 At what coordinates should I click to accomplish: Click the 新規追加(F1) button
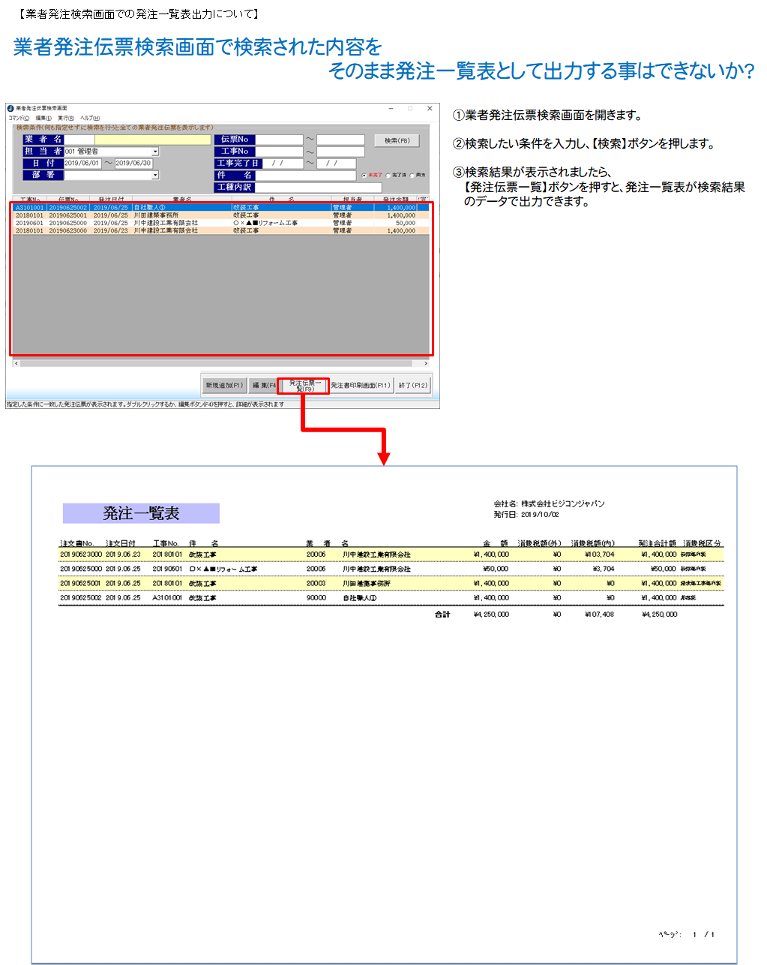tap(224, 386)
